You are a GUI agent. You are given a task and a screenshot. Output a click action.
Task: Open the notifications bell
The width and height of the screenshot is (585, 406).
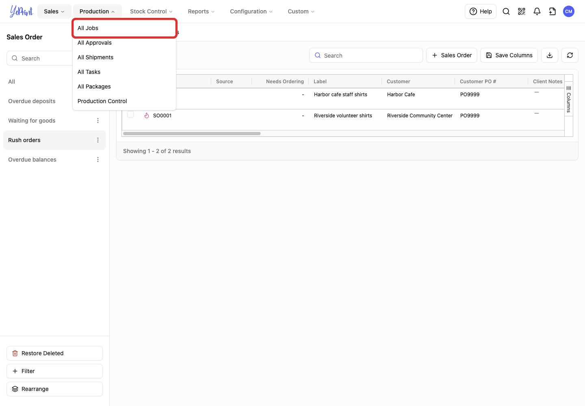coord(537,11)
